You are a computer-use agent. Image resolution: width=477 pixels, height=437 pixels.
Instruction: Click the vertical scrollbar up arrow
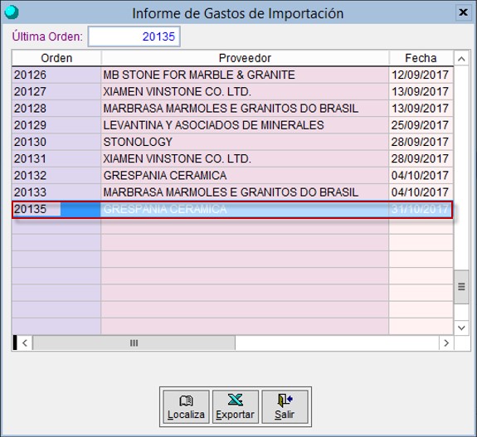pyautogui.click(x=461, y=58)
